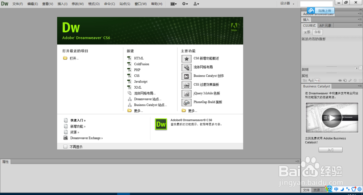
Task: Switch to the CSS样式 tab
Action: pyautogui.click(x=309, y=25)
